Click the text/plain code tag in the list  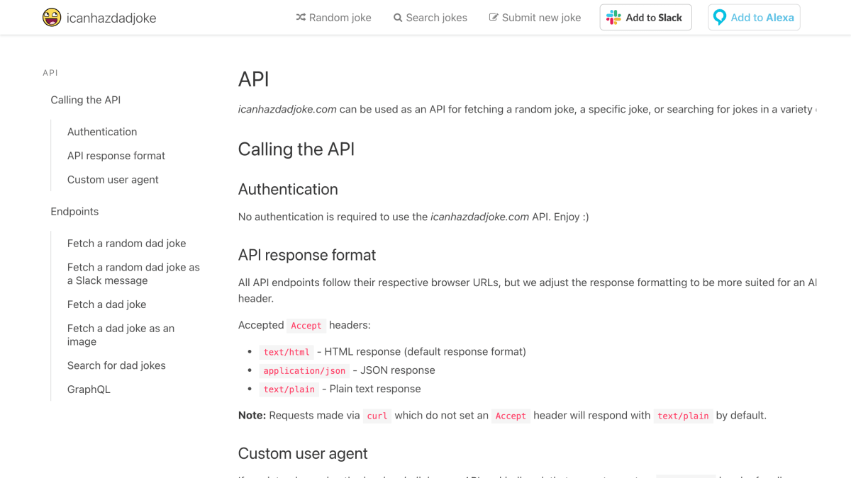289,389
